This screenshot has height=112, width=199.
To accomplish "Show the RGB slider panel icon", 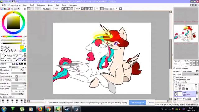I will (5, 9).
